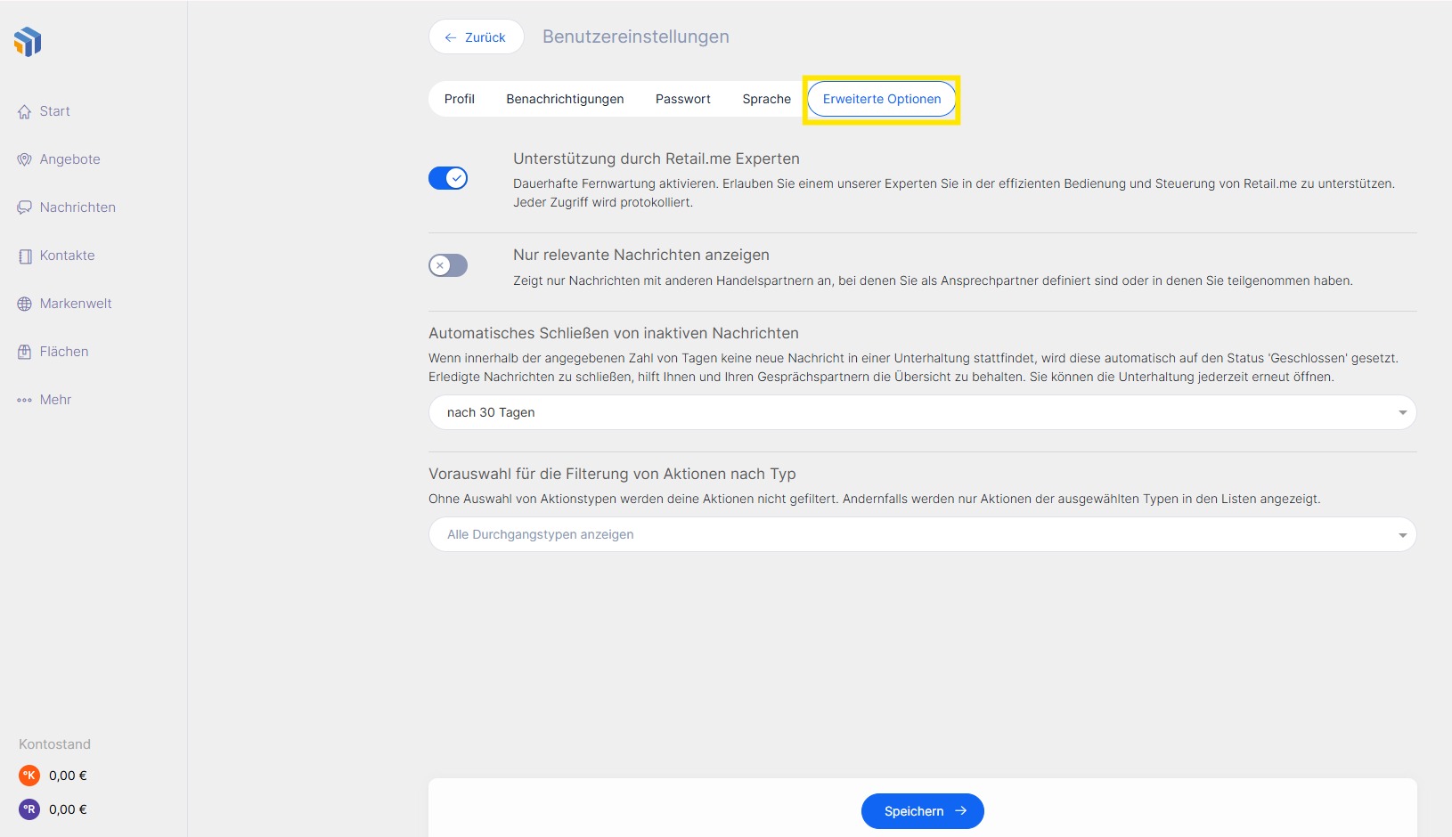
Task: Click the Mehr three-dots icon
Action: (25, 401)
